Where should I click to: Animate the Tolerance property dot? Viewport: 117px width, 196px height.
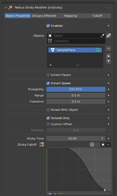(108, 101)
